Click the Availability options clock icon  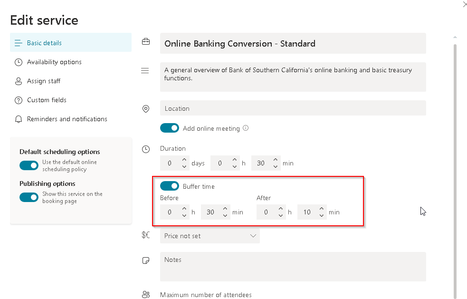(x=19, y=62)
